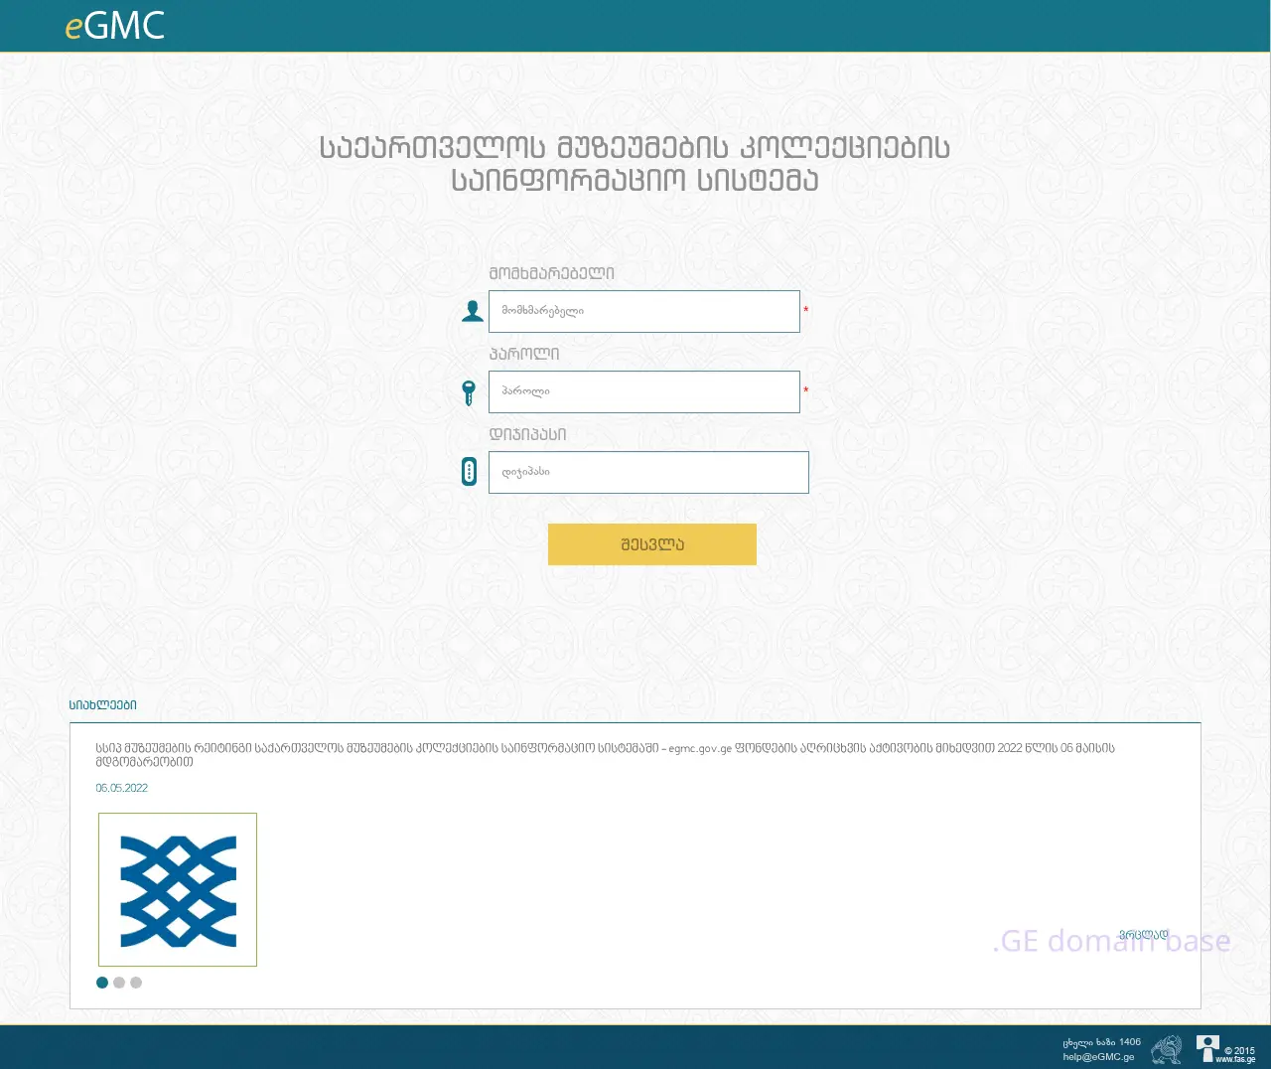1271x1069 pixels.
Task: Click the eGMC logo in header
Action: tap(114, 26)
